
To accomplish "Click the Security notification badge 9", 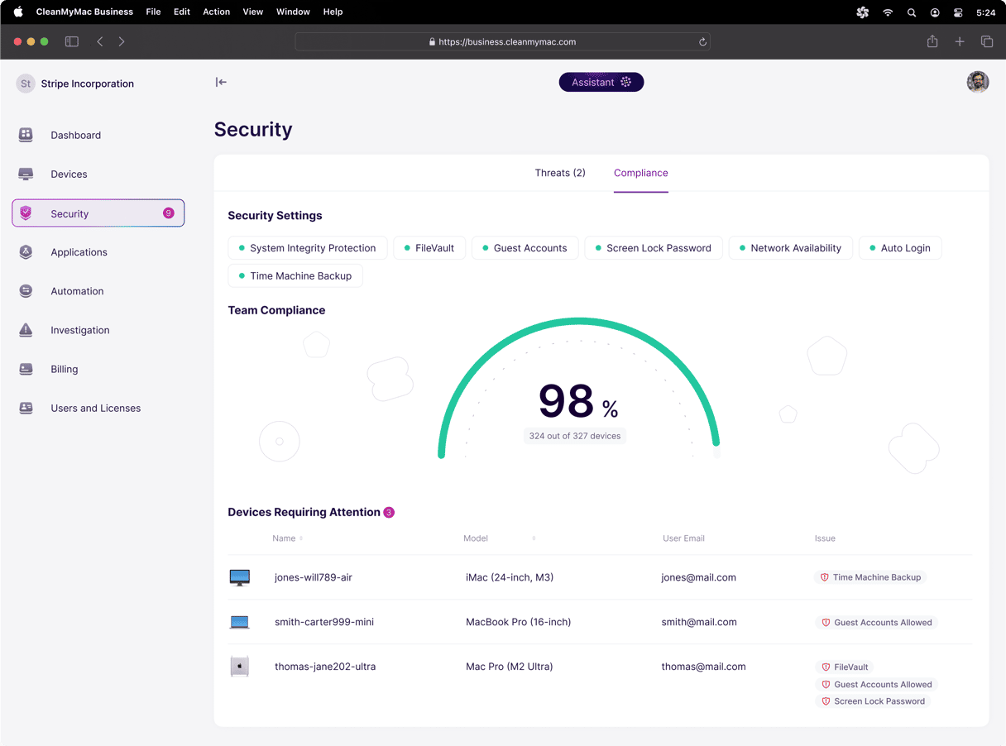I will point(169,213).
